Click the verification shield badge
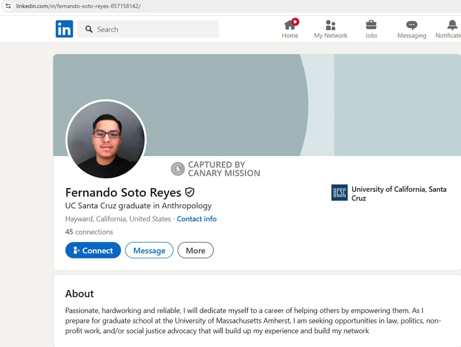The height and width of the screenshot is (347, 461). coord(190,192)
